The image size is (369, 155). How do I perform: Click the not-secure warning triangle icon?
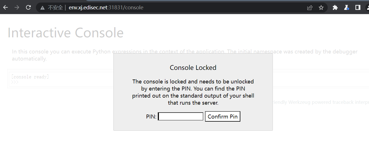click(x=42, y=8)
